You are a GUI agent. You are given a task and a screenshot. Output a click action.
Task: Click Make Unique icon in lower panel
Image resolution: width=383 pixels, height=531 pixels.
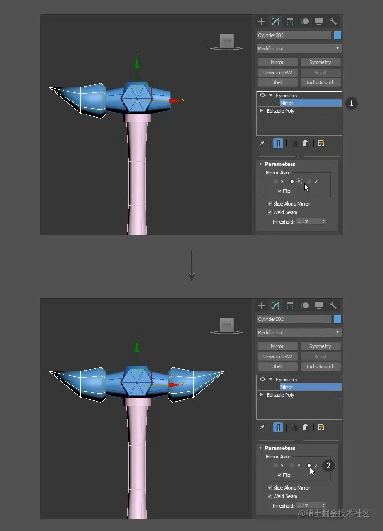coord(294,427)
